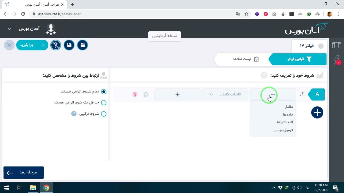Open the Windows Start menu
This screenshot has width=344, height=193.
tap(6, 188)
